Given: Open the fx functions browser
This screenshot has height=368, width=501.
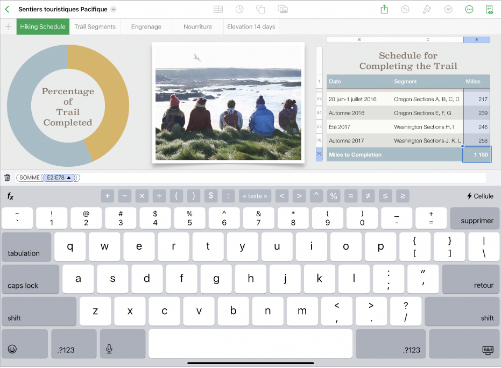Looking at the screenshot, I should 11,196.
